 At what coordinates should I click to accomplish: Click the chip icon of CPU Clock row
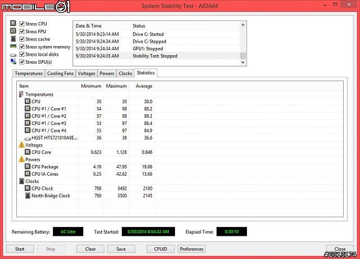(28, 188)
